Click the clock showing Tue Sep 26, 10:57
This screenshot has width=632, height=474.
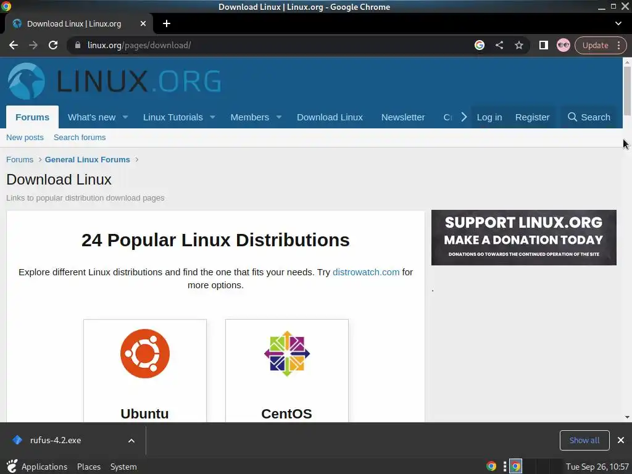point(597,467)
